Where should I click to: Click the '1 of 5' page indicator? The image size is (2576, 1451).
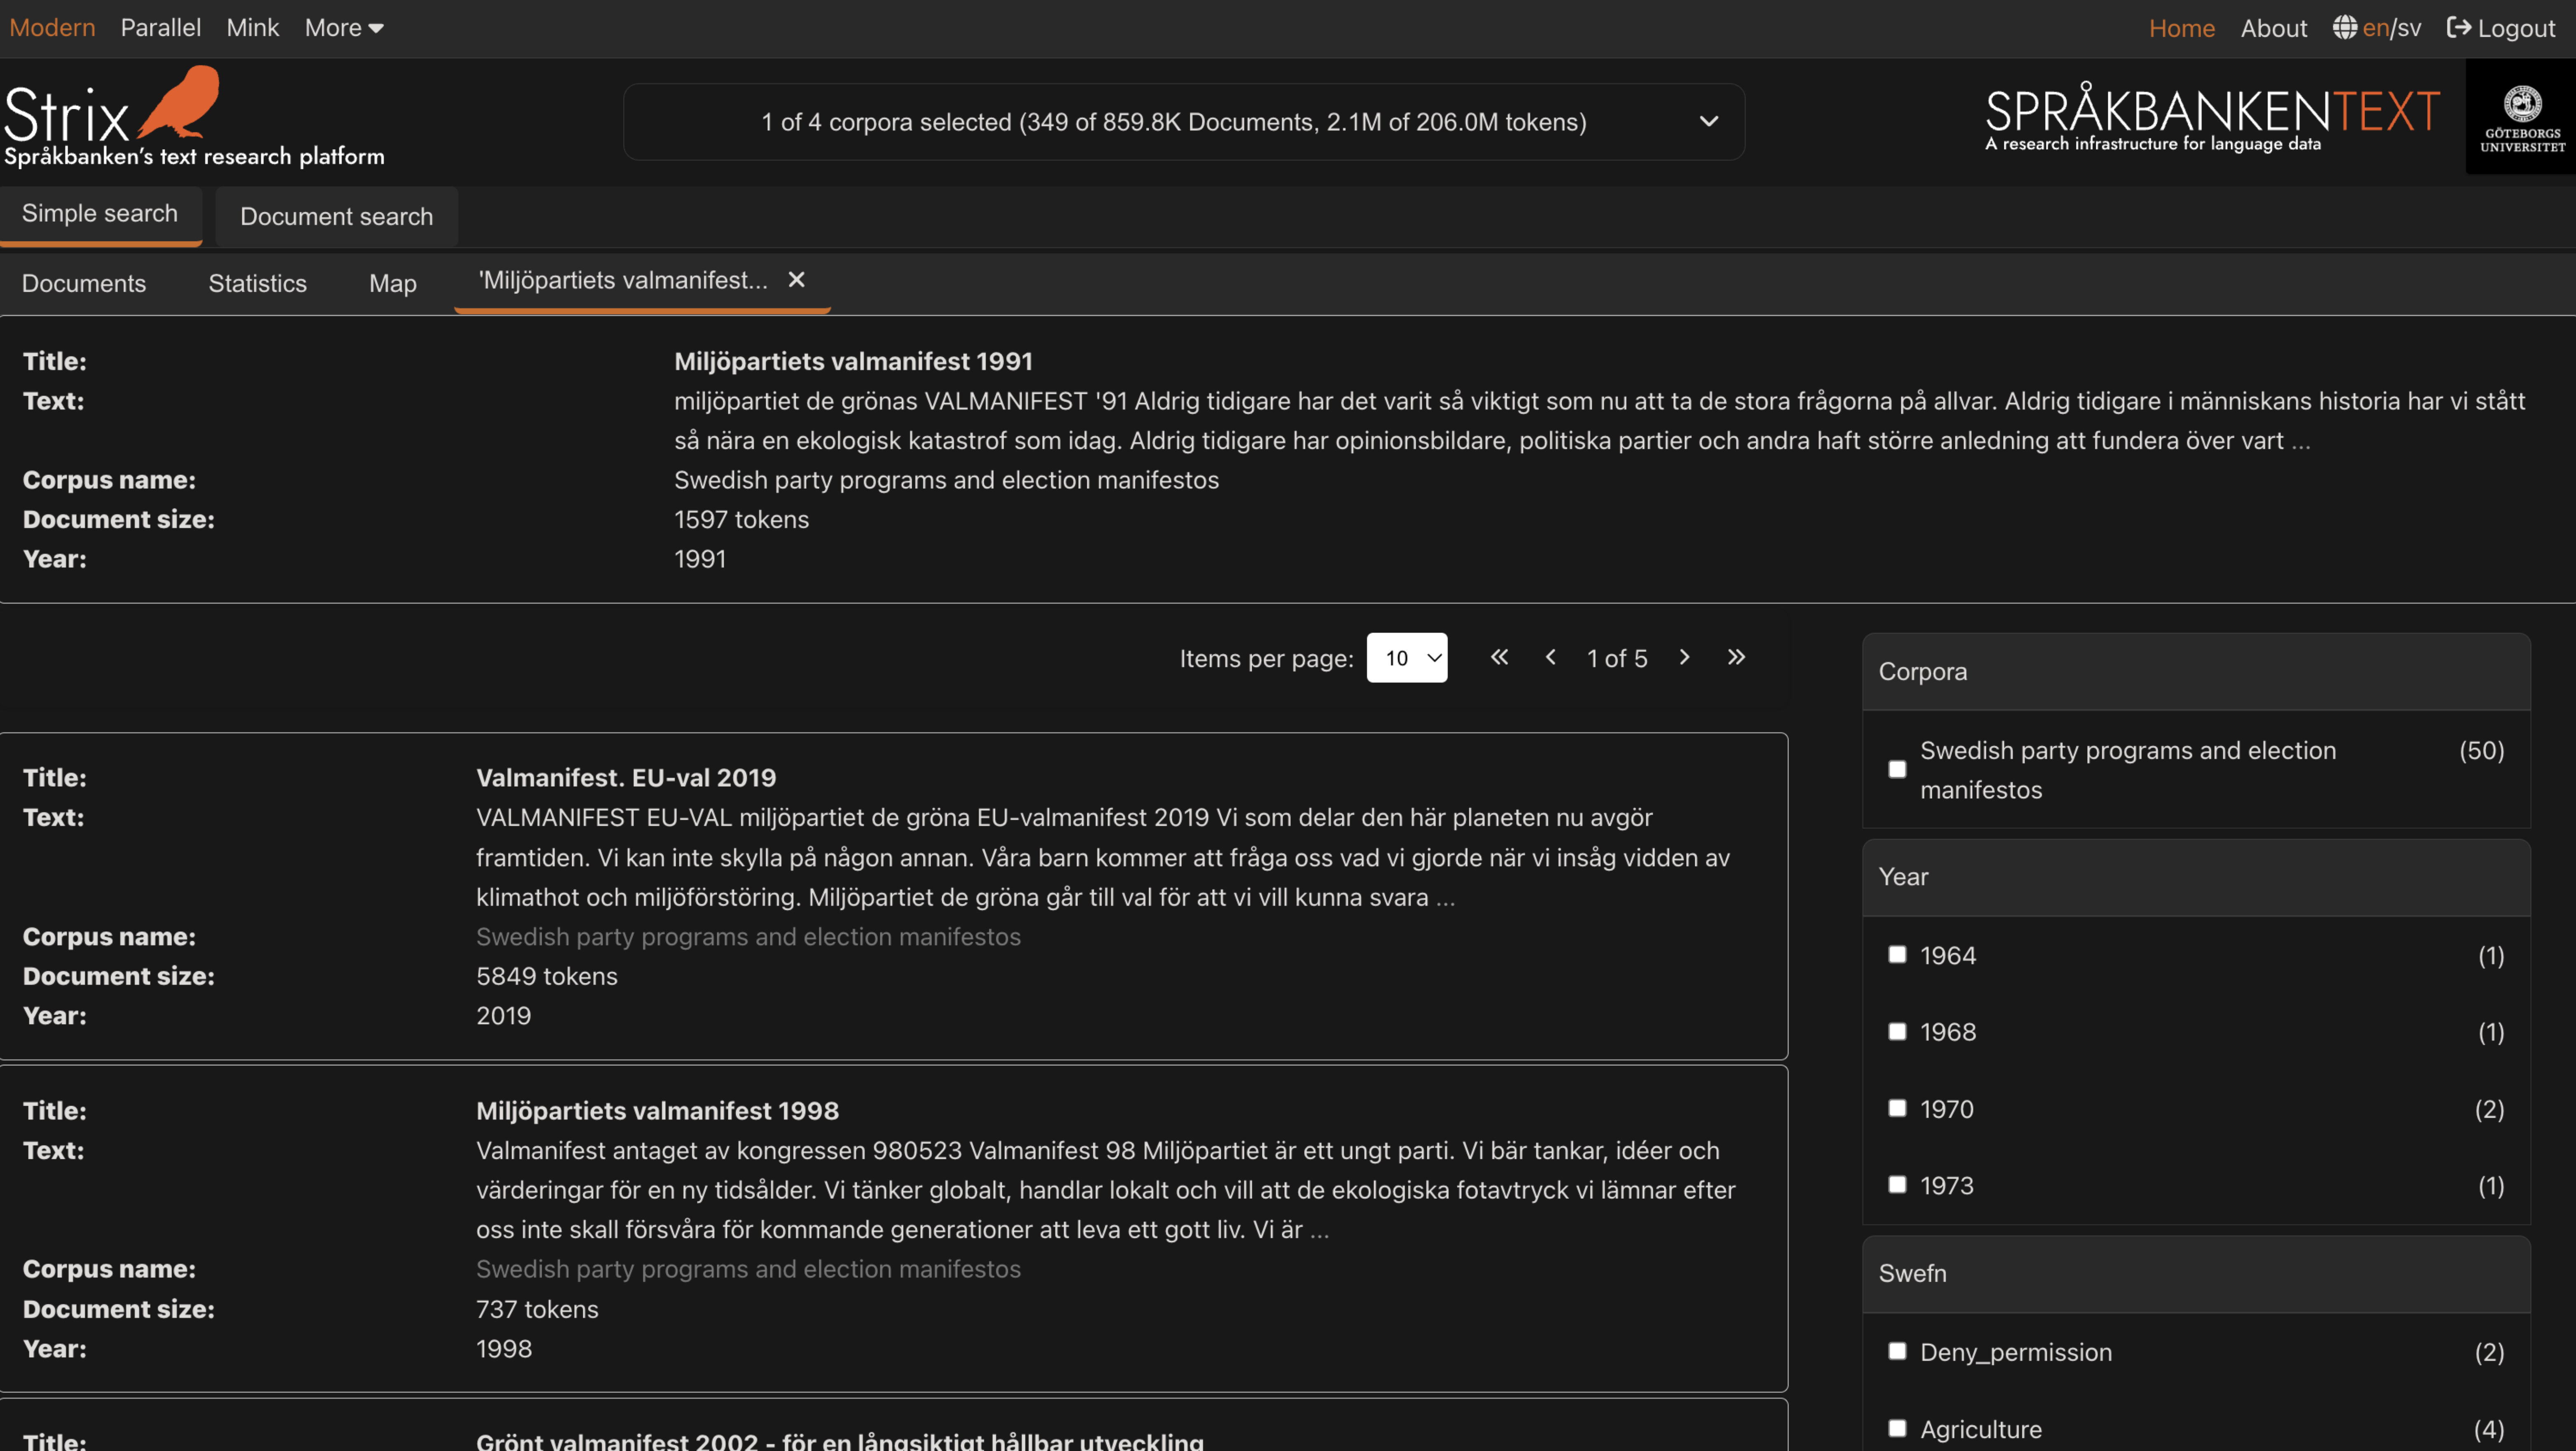point(1617,658)
